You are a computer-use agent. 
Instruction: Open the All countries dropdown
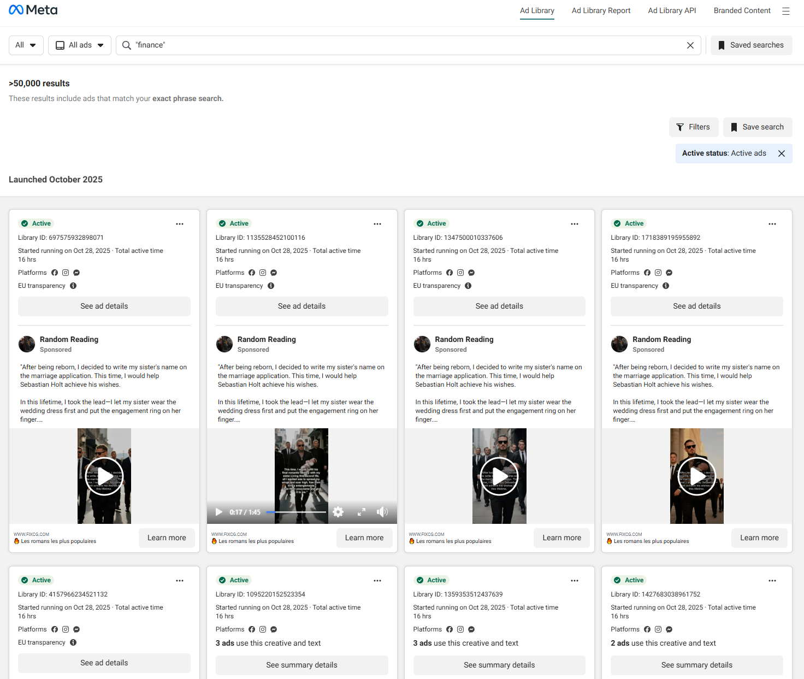[26, 45]
